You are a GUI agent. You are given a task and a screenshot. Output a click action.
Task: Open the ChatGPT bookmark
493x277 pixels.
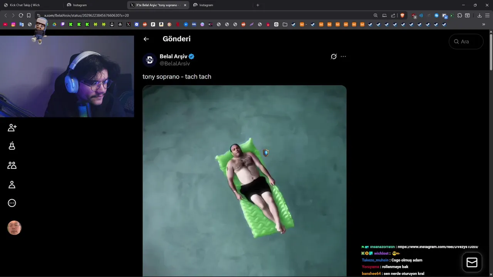pyautogui.click(x=276, y=24)
